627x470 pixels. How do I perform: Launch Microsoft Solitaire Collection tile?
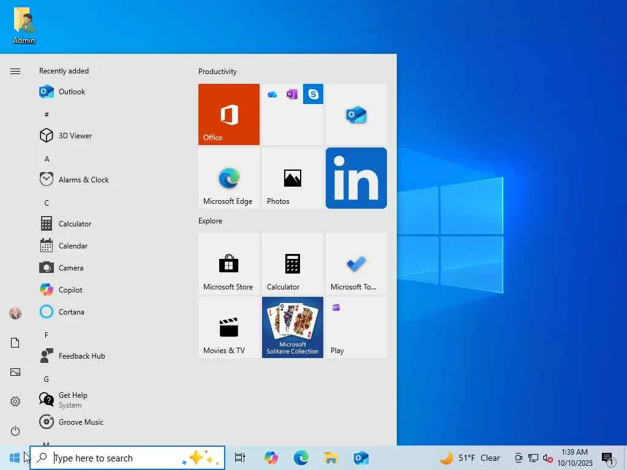292,327
